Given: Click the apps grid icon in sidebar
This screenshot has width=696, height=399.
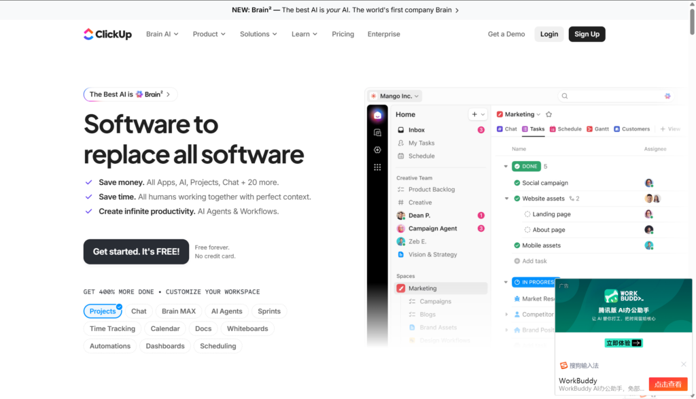Looking at the screenshot, I should 377,167.
